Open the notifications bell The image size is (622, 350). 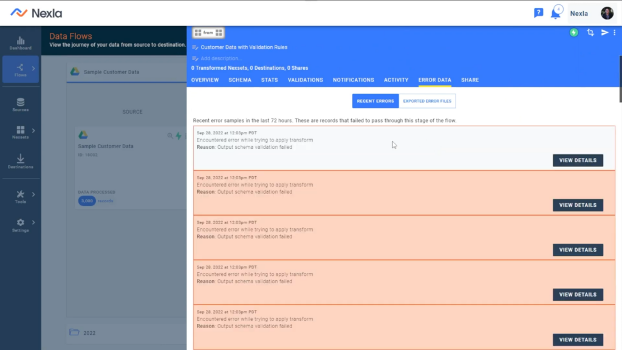555,13
